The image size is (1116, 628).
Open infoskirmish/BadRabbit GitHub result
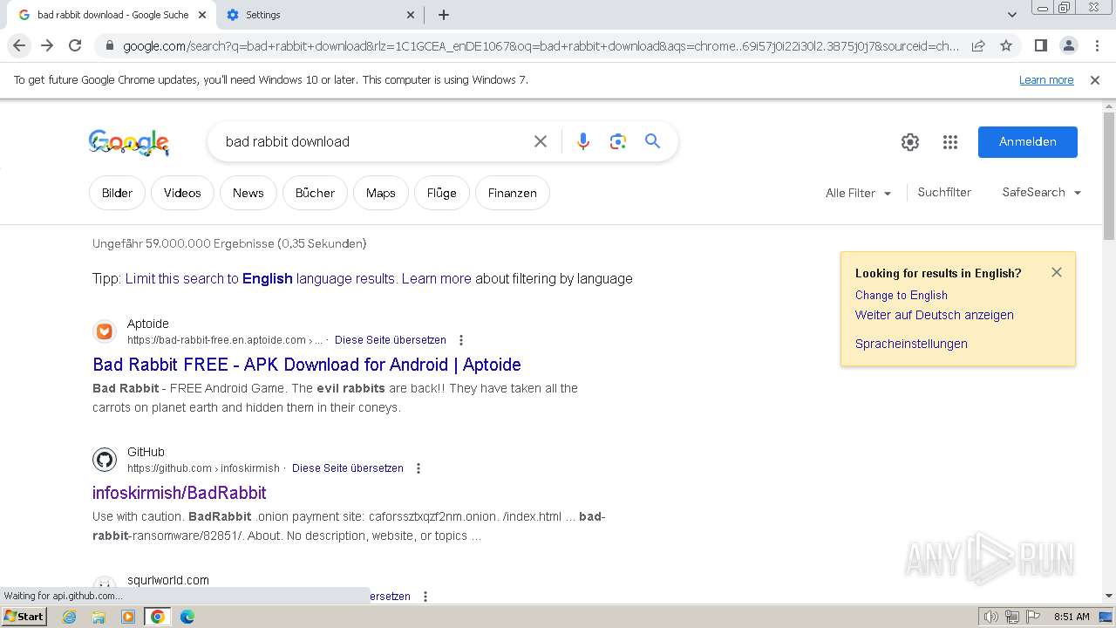click(180, 493)
